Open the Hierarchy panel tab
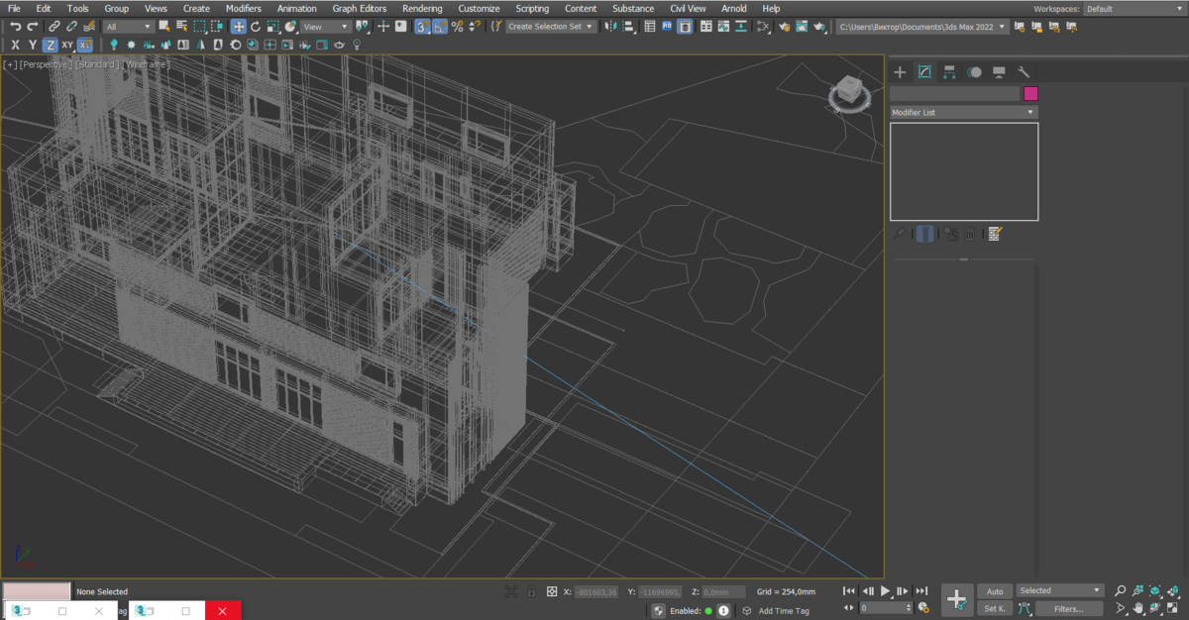Image resolution: width=1189 pixels, height=620 pixels. click(949, 72)
